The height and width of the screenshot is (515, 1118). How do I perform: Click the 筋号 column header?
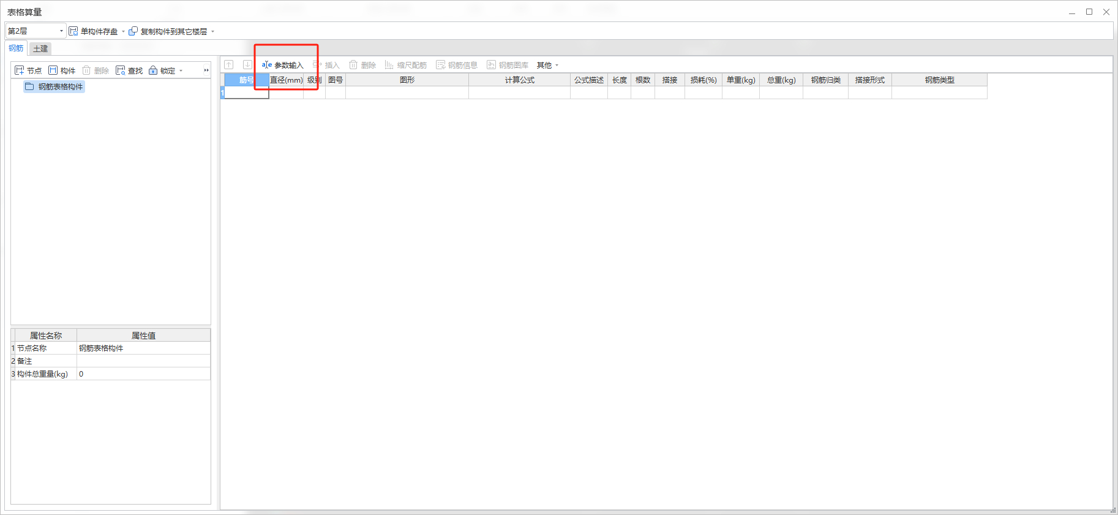pos(247,80)
